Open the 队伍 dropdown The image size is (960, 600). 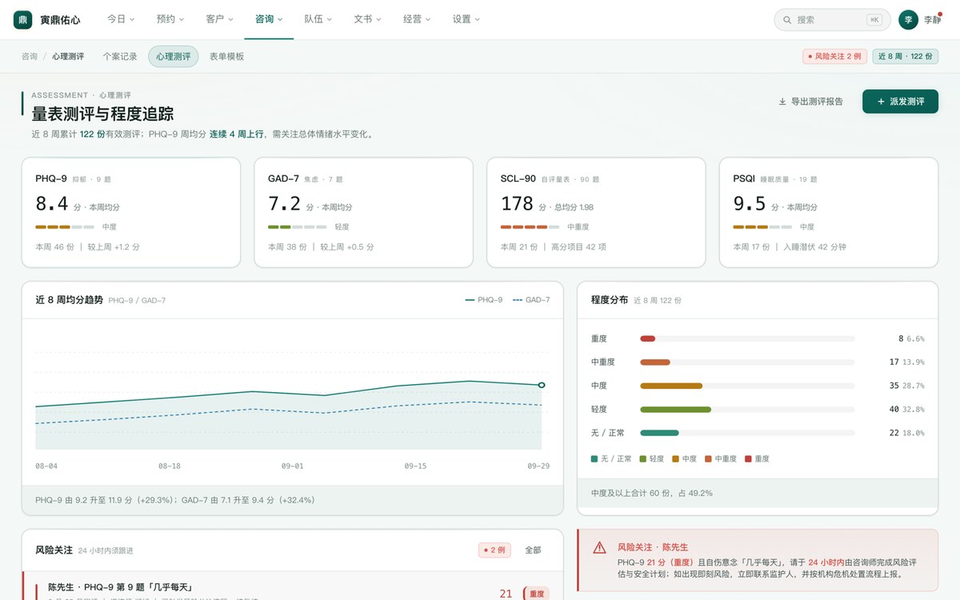tap(318, 19)
